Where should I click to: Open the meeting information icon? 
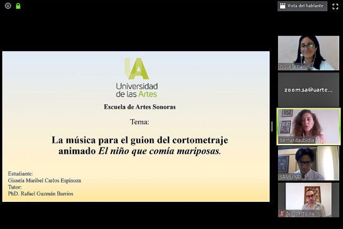pos(7,6)
